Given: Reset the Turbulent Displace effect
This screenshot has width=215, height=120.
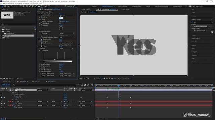Looking at the screenshot, I should pos(60,14).
